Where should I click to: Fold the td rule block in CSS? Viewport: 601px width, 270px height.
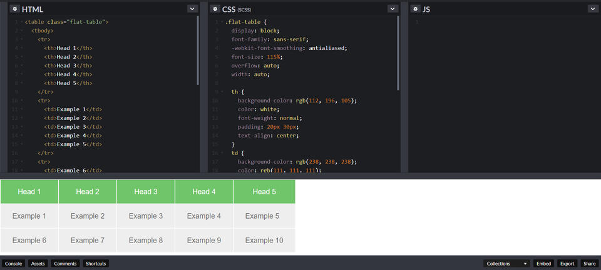click(x=222, y=153)
